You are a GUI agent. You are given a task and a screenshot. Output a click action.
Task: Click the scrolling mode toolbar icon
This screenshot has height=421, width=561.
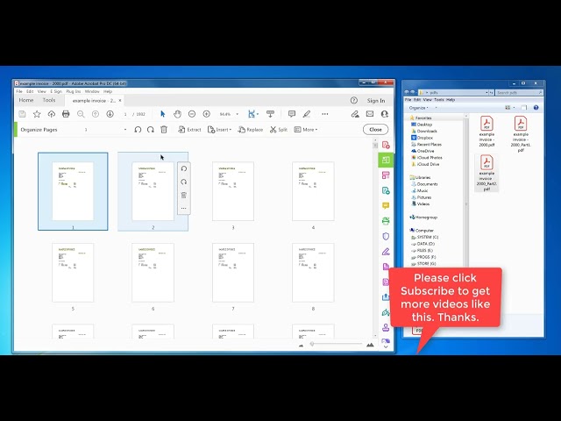coord(271,114)
